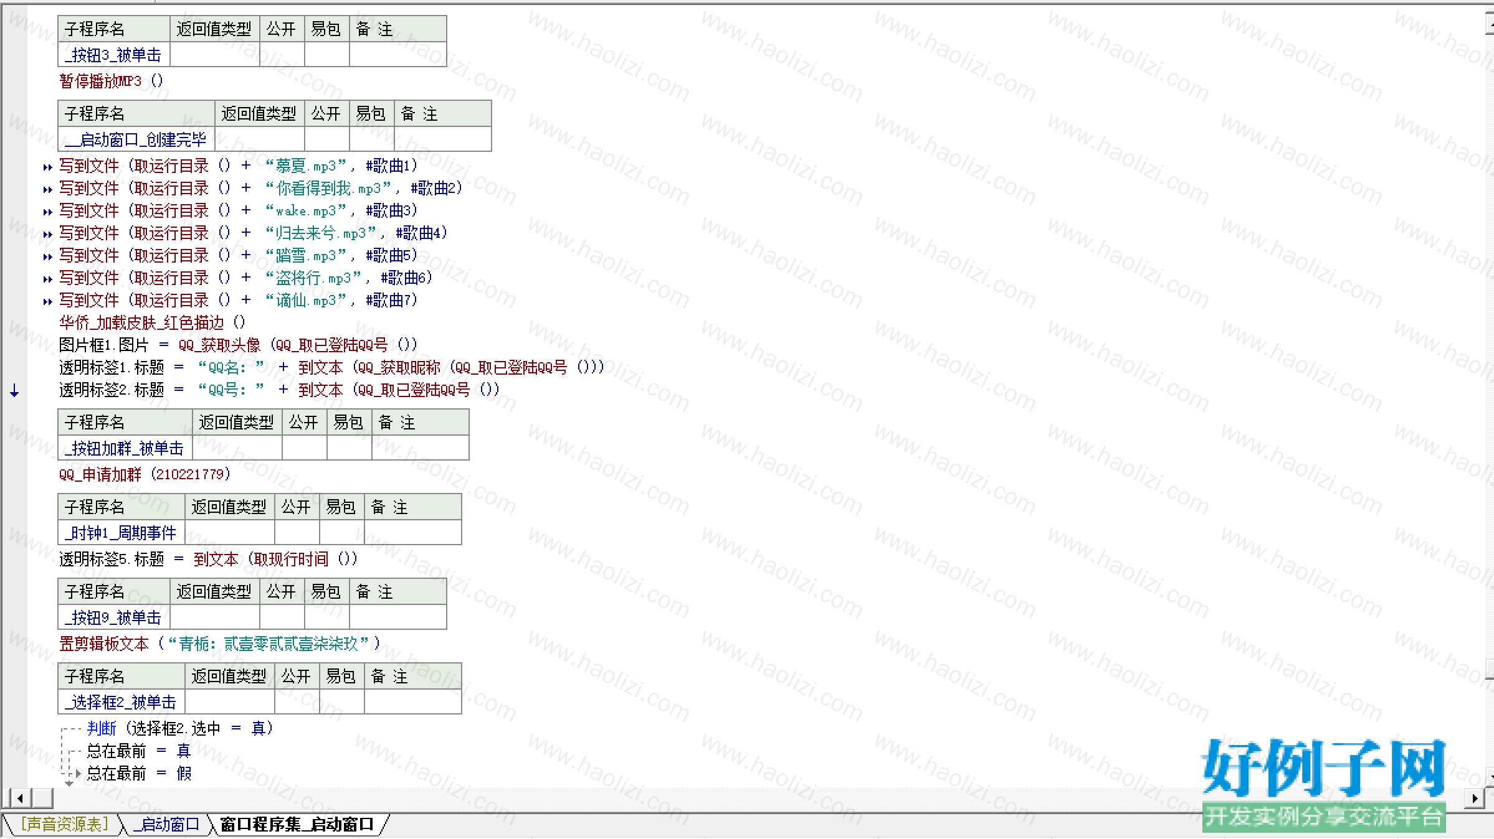Click the 公开 cell of _时钟1_周期事件
Viewport: 1494px width, 839px height.
click(297, 533)
